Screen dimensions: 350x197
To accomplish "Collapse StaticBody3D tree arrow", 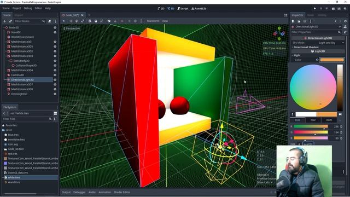I will [x=8, y=61].
